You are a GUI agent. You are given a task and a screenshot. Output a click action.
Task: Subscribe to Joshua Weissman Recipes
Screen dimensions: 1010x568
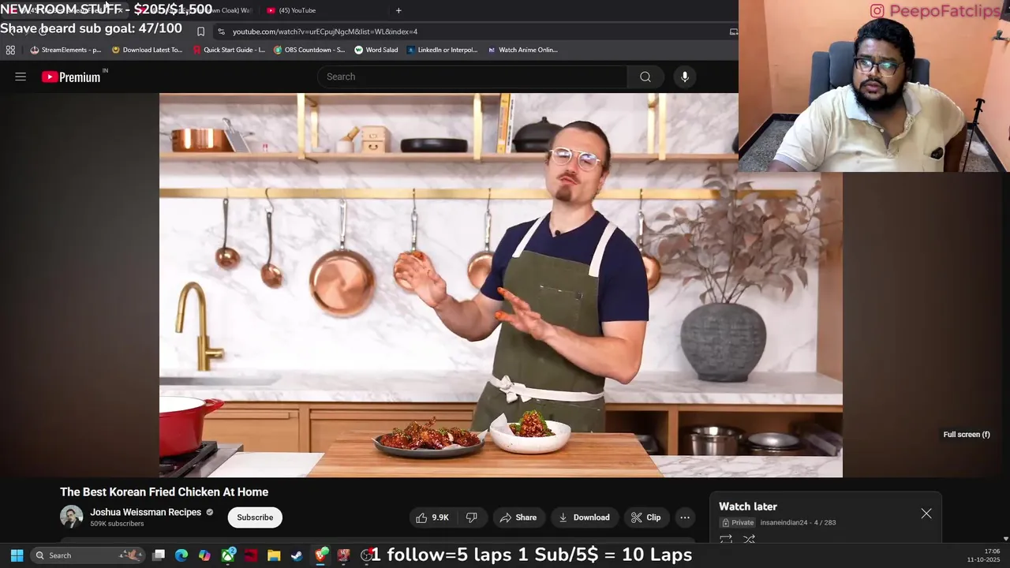coord(255,518)
